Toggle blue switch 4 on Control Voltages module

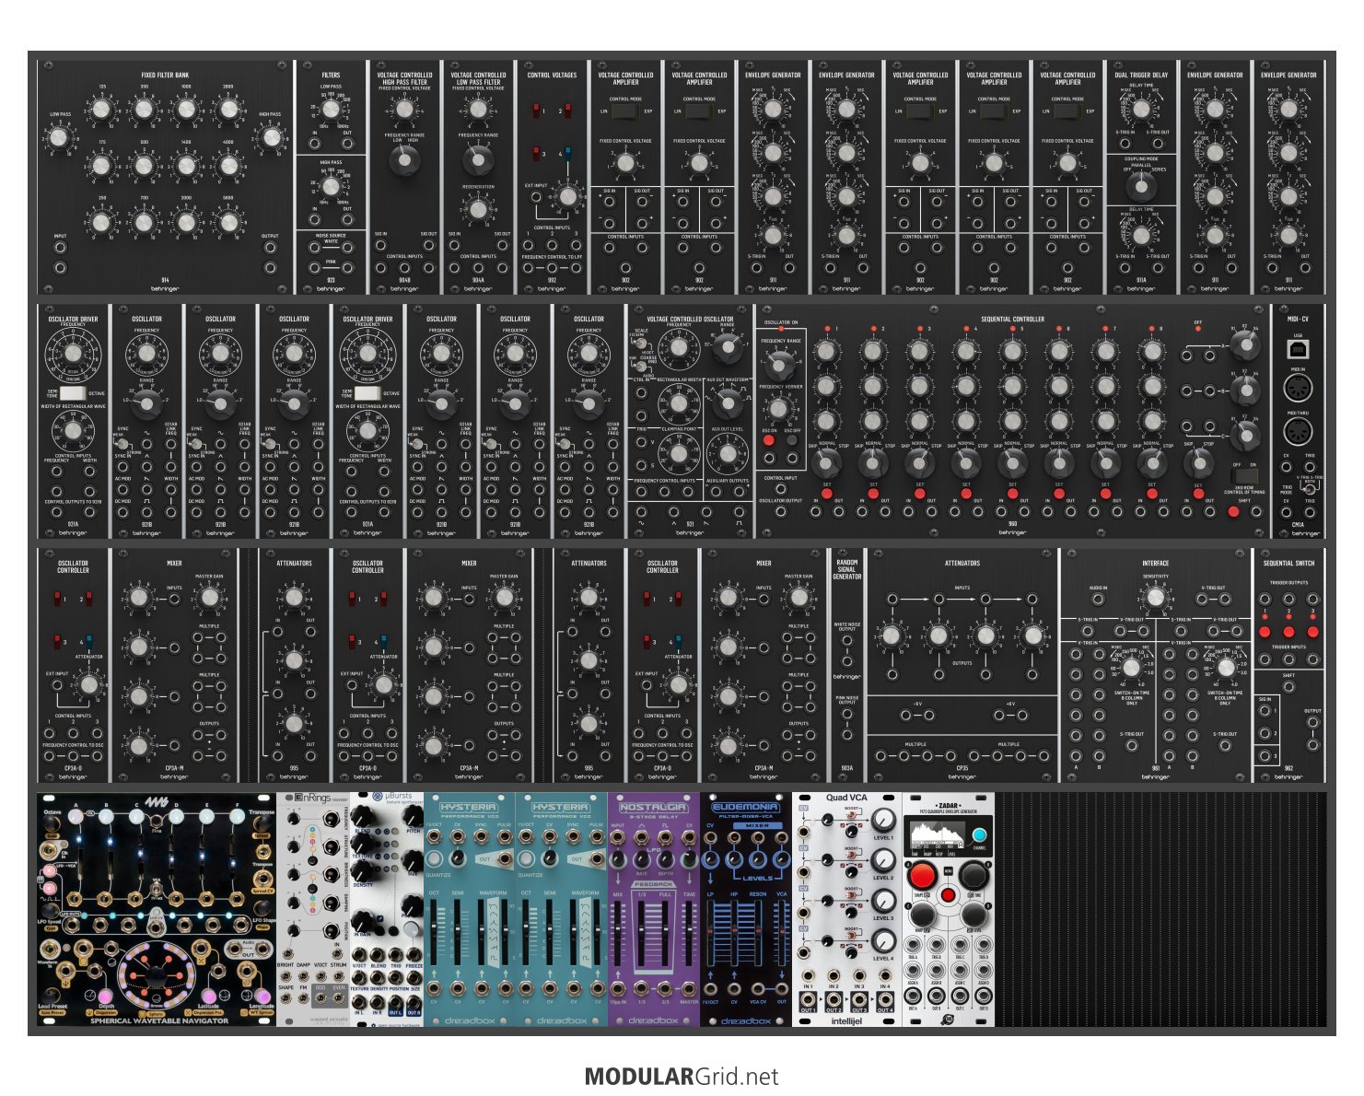tap(567, 153)
